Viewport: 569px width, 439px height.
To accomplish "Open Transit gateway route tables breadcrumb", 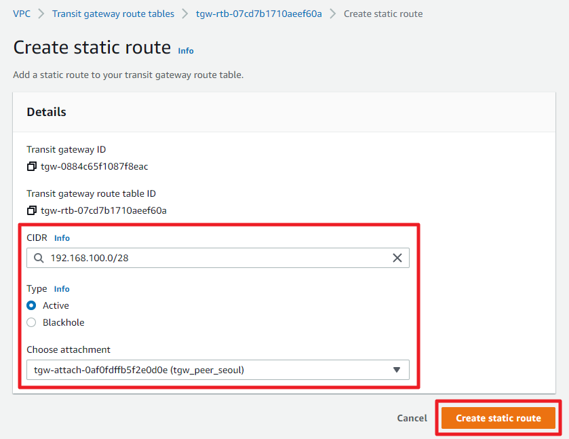I will pyautogui.click(x=113, y=14).
